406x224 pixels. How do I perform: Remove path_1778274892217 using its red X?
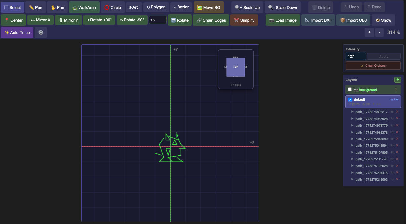click(x=397, y=112)
